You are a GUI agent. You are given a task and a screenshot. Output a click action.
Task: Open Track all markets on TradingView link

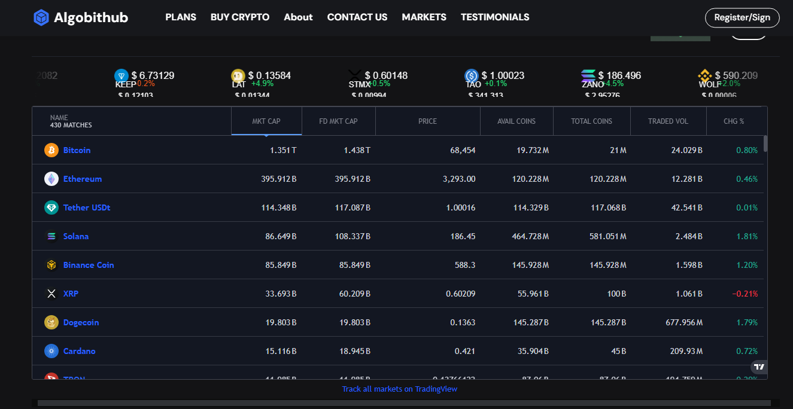point(400,389)
